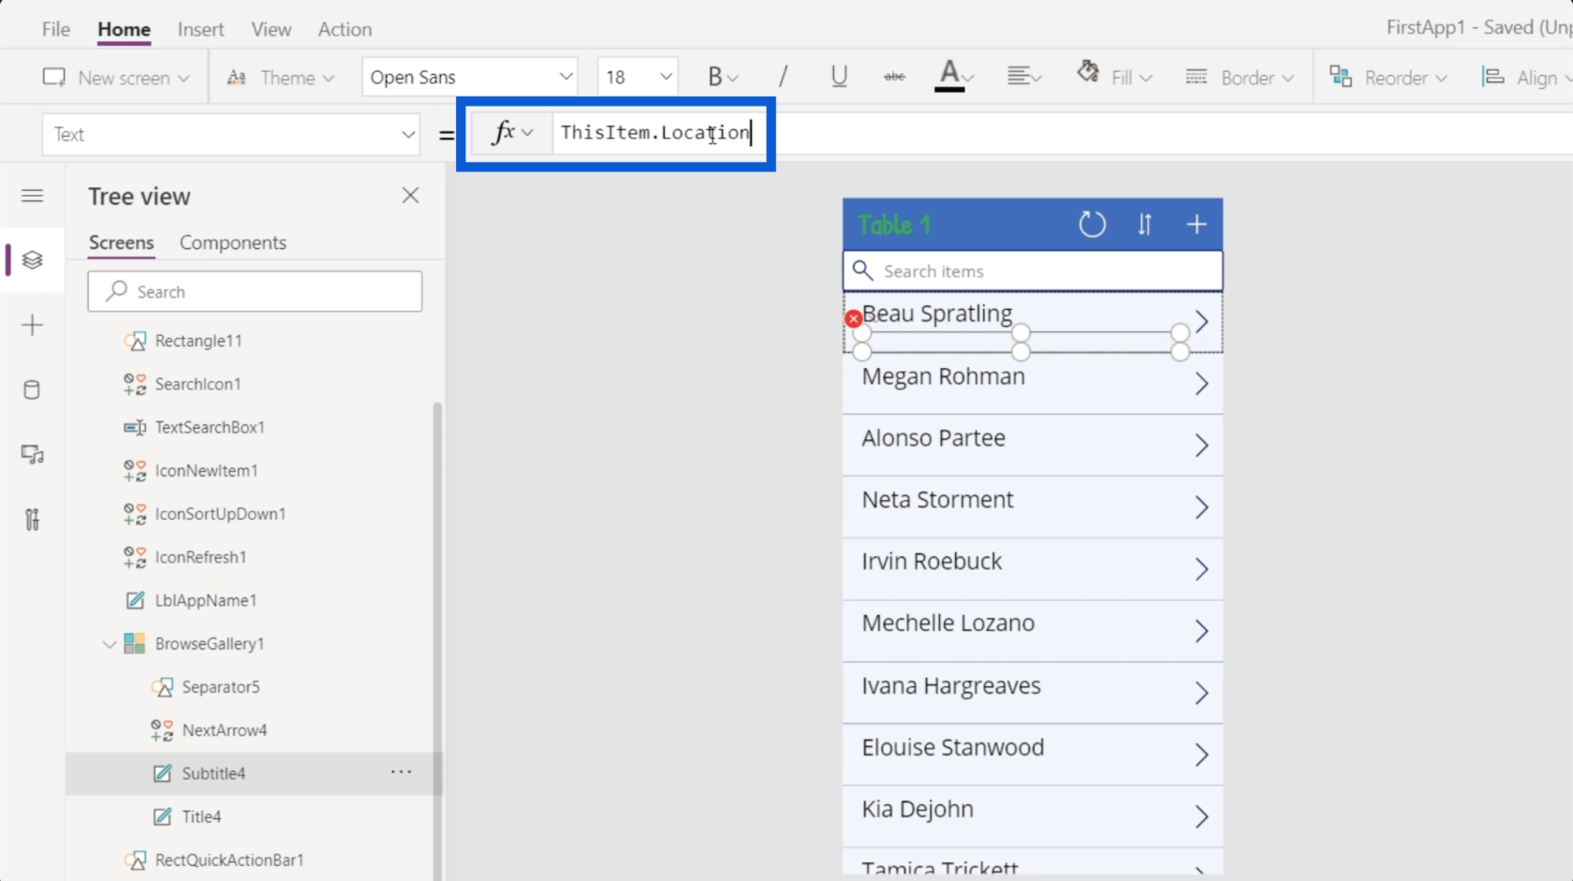
Task: Open the Text property selector dropdown
Action: coord(231,134)
